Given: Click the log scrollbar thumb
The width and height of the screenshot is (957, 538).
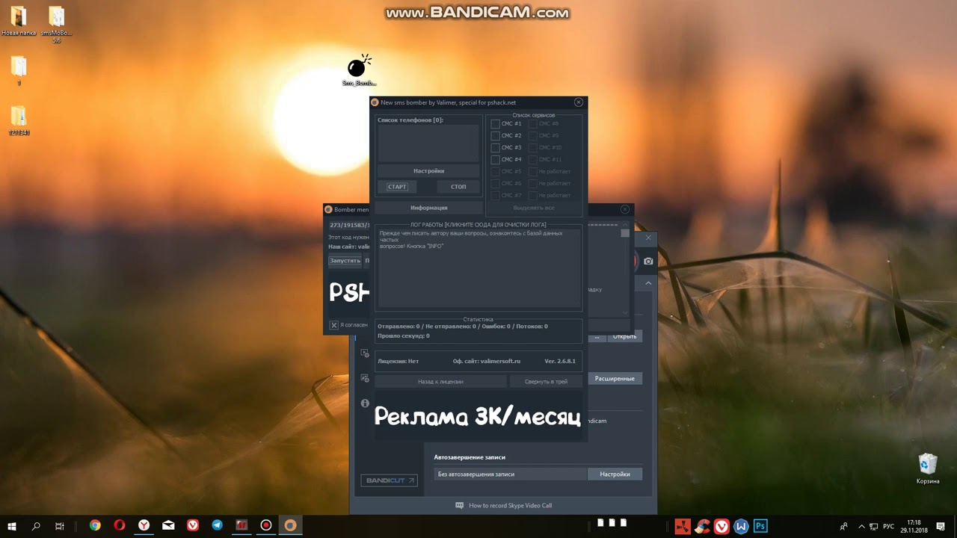Looking at the screenshot, I should point(625,233).
